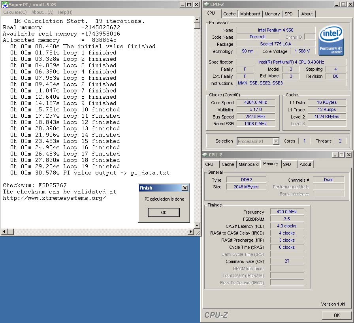Click the memory Size field '2048 MBytes'
This screenshot has height=323, width=354.
click(x=246, y=187)
